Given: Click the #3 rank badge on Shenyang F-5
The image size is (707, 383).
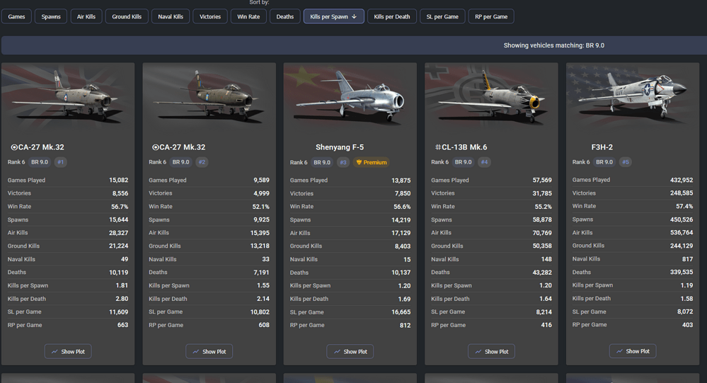Looking at the screenshot, I should (343, 162).
